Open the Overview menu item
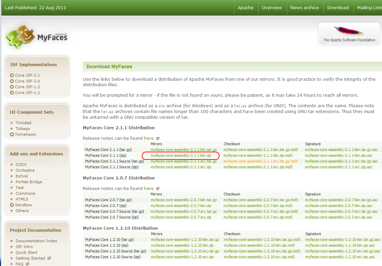382x266 pixels. point(272,7)
